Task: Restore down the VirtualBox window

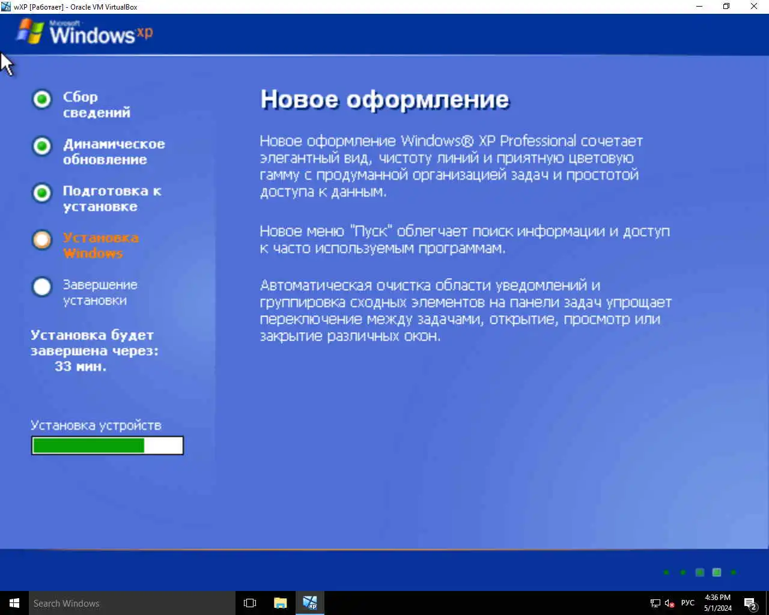Action: click(726, 7)
